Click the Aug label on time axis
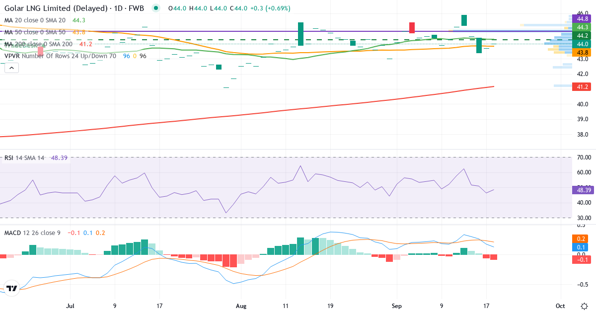 pos(241,306)
